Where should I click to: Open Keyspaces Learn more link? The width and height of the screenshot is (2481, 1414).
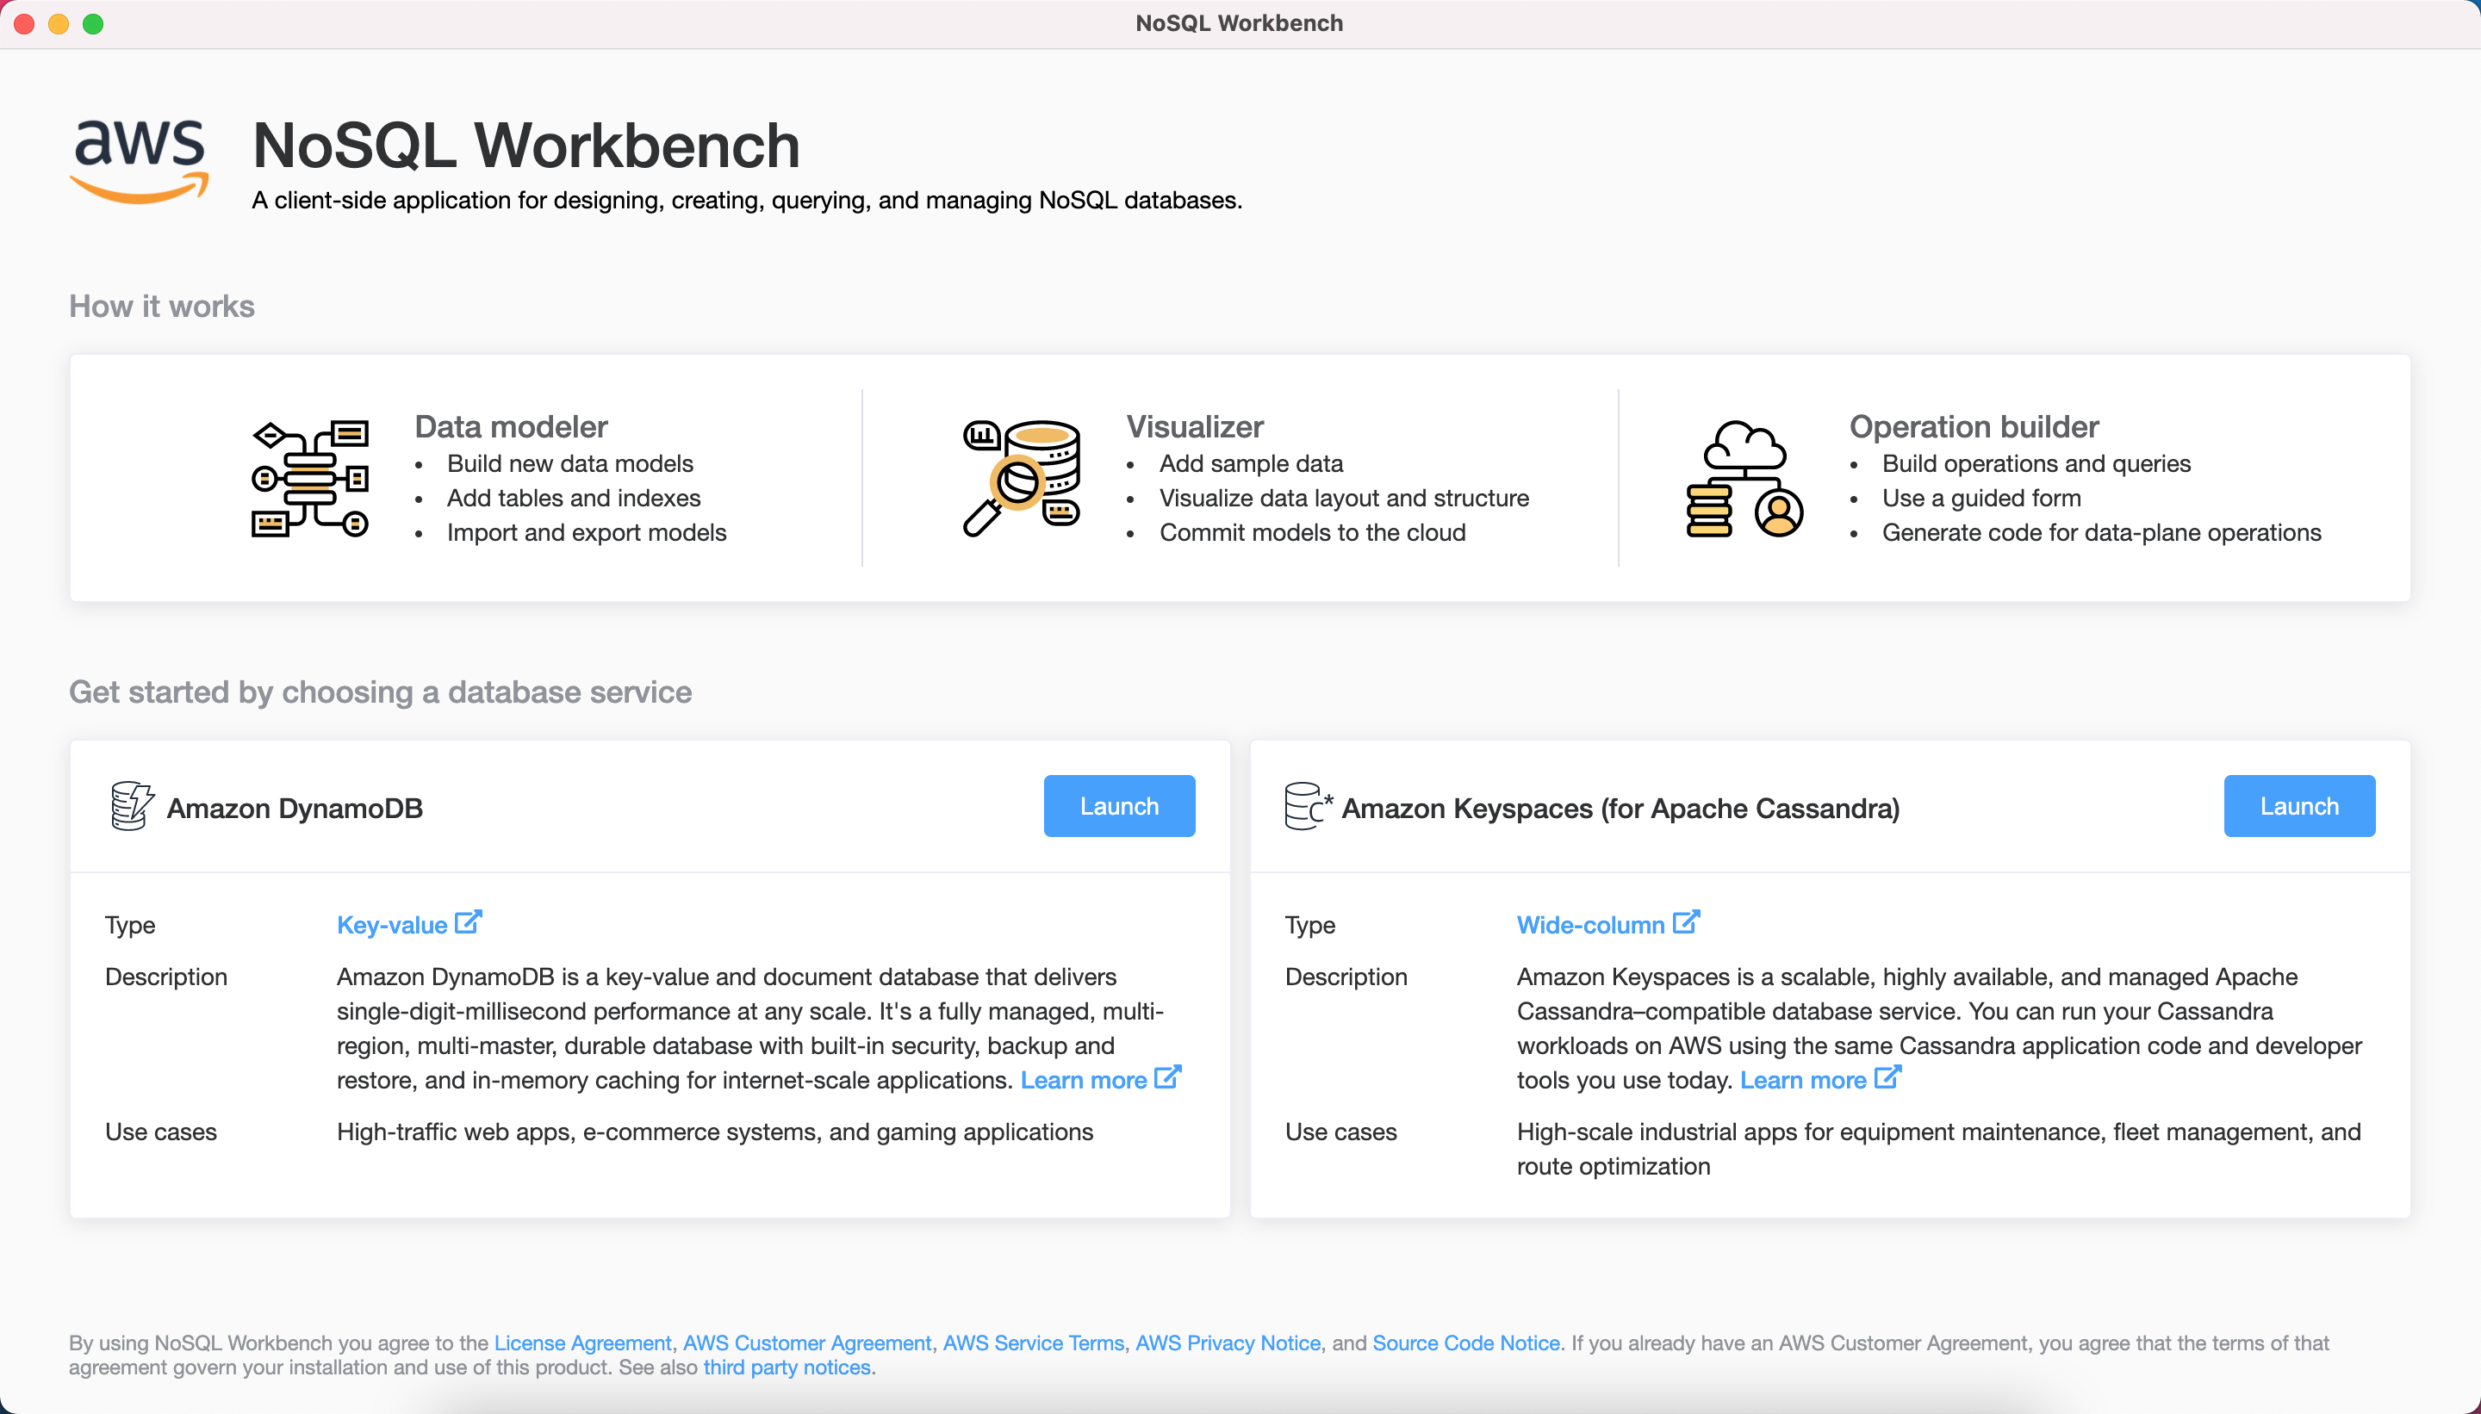(1803, 1080)
